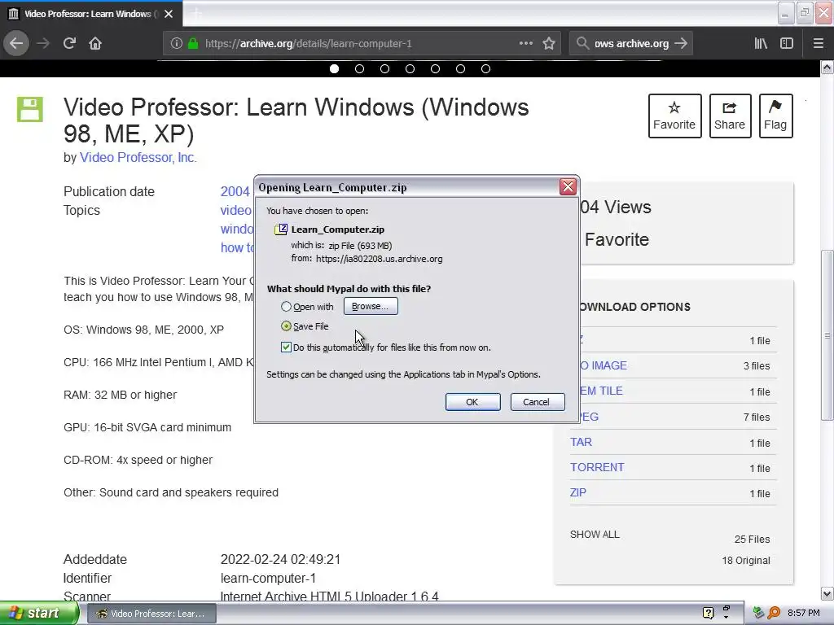The width and height of the screenshot is (834, 625).
Task: Add item to favorites with Favorite button
Action: pyautogui.click(x=674, y=116)
